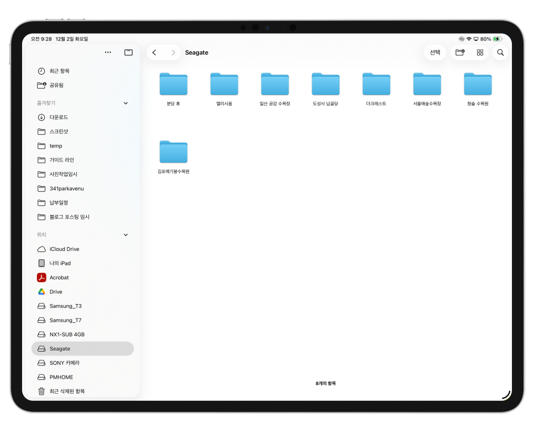534x434 pixels.
Task: Open the 도성사 납골당 folder
Action: coord(326,88)
